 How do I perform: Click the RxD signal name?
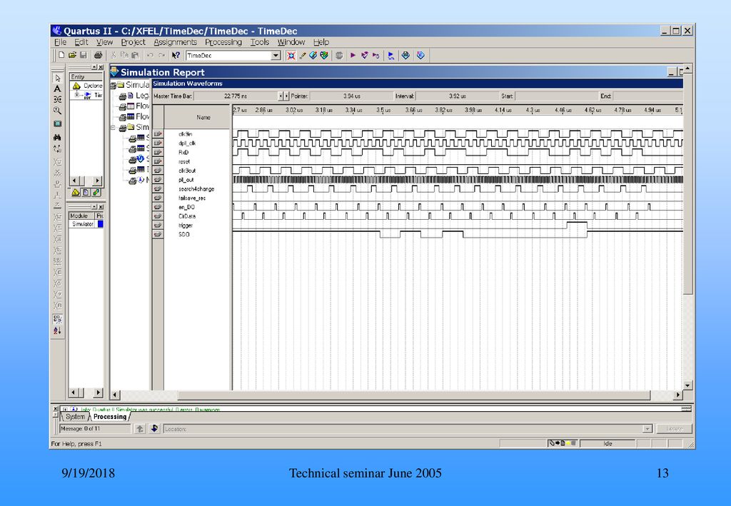(183, 152)
